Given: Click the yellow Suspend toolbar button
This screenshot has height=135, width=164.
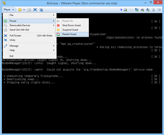Looking at the screenshot, I should 20,10.
